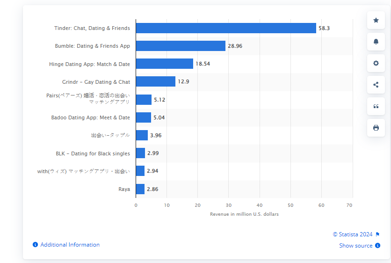
Task: Click the 18.54 value label
Action: [x=203, y=64]
